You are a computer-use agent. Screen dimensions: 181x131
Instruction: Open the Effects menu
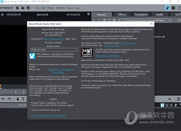coord(51,8)
